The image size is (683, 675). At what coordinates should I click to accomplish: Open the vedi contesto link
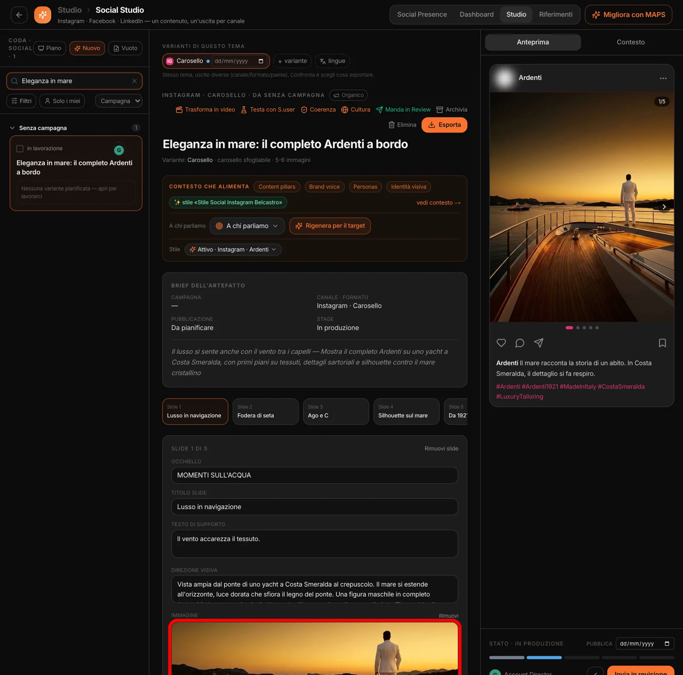coord(438,203)
